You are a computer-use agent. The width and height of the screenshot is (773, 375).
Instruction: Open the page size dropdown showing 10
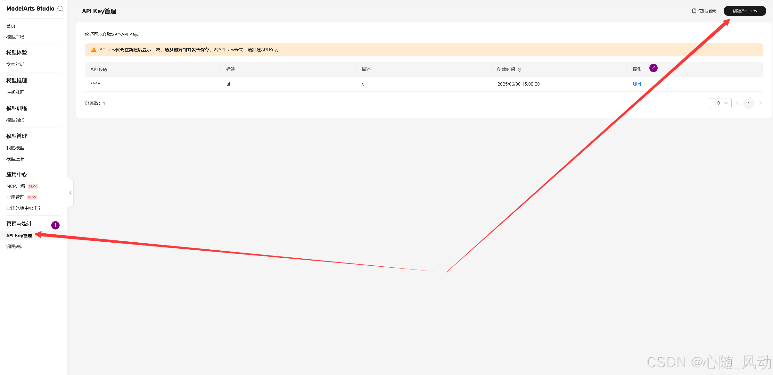click(720, 103)
